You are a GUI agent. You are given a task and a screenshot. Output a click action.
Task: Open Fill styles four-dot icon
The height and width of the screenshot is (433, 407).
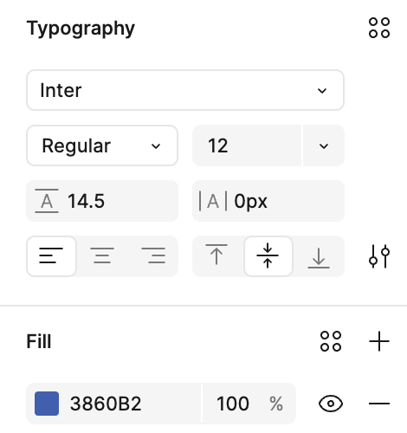(331, 341)
